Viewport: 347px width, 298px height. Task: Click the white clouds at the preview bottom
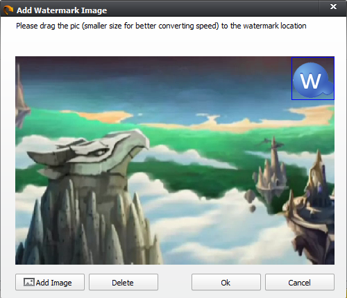coord(220,243)
